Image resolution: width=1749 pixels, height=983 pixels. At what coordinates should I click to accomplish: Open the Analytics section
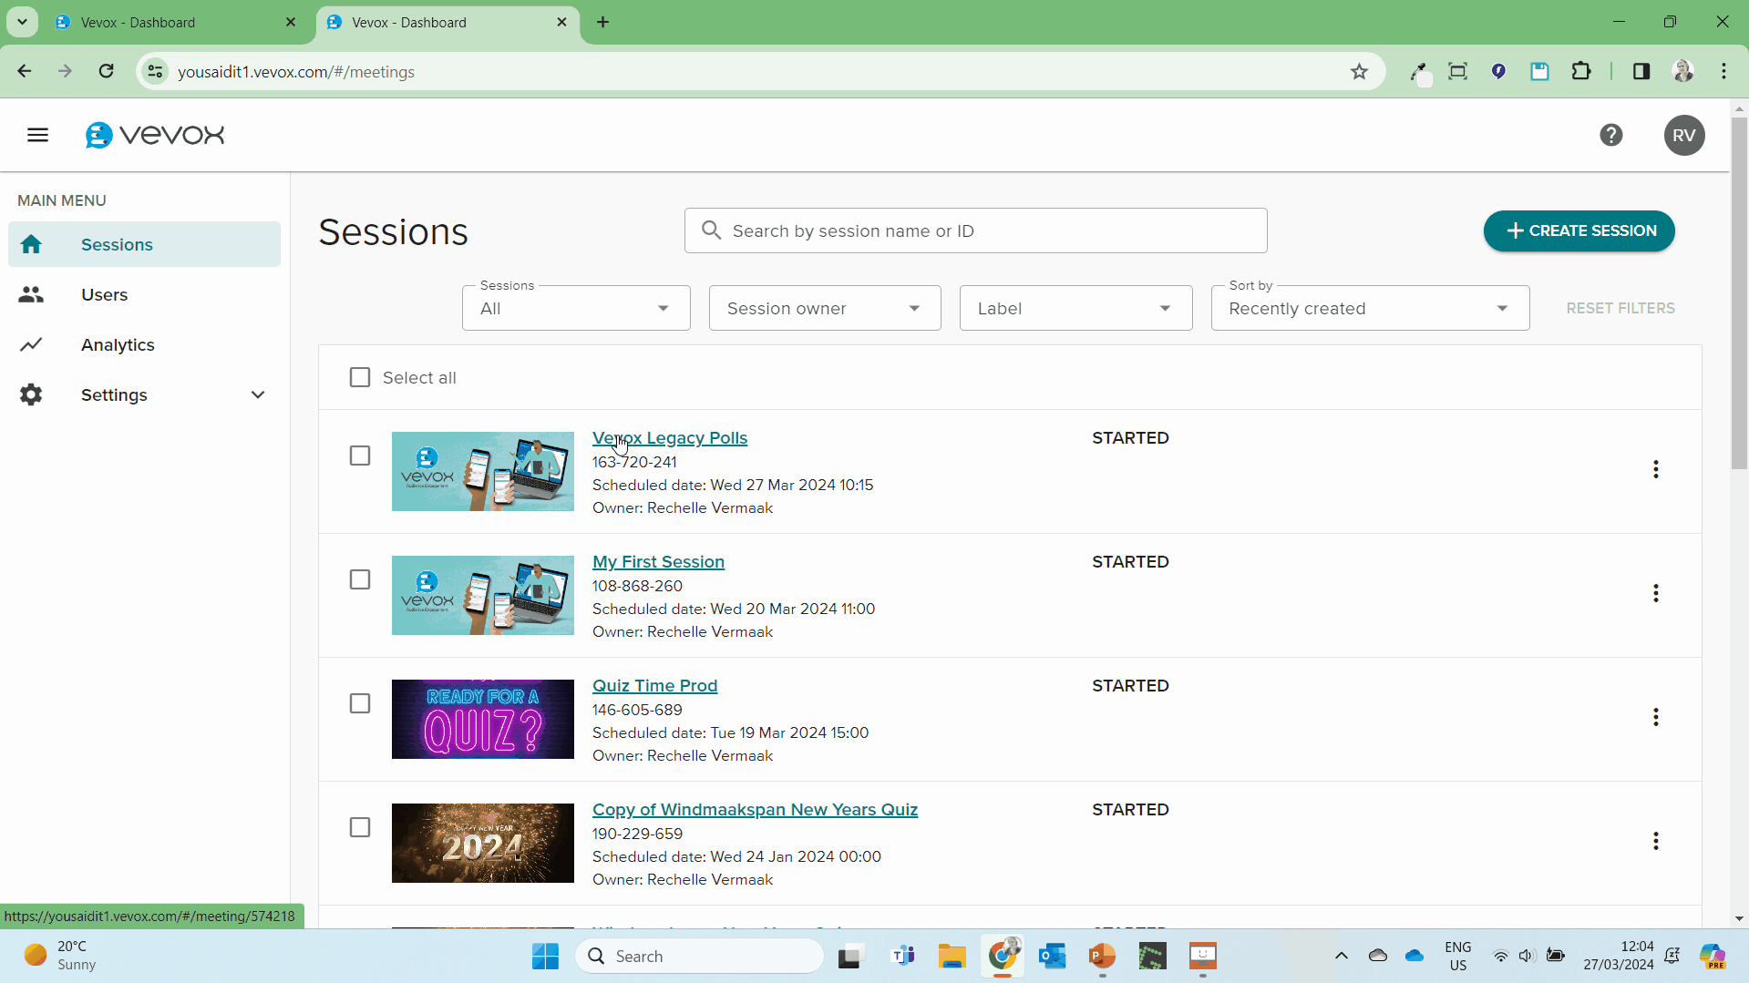tap(118, 344)
